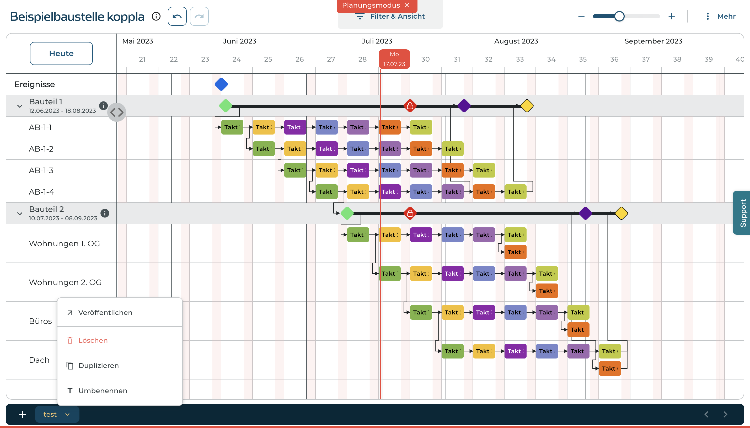Click the undo arrow button
Image resolution: width=750 pixels, height=428 pixels.
tap(177, 17)
